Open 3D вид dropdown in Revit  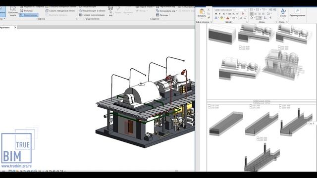click(x=110, y=11)
